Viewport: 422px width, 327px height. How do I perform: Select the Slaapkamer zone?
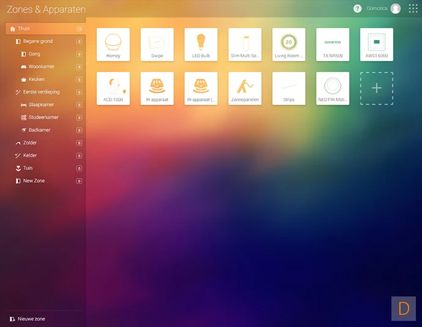(45, 105)
